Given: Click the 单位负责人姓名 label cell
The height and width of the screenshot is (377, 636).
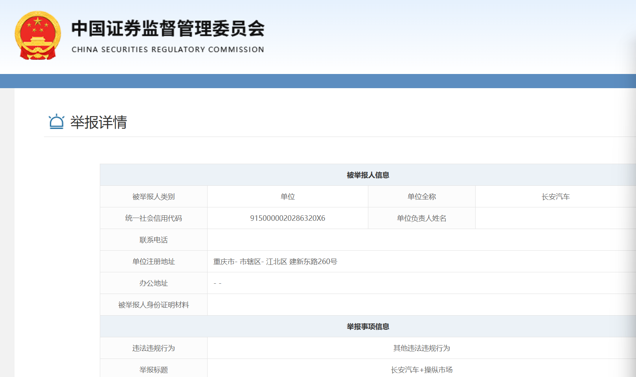Looking at the screenshot, I should 422,218.
